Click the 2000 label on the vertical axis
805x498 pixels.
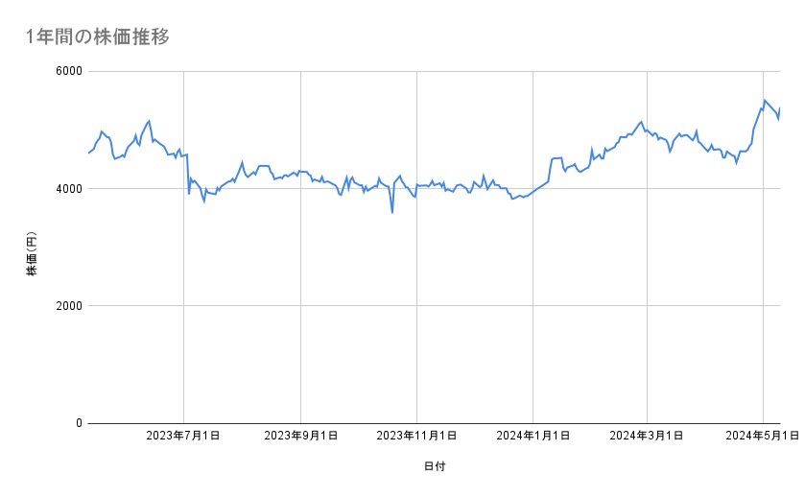pos(67,306)
